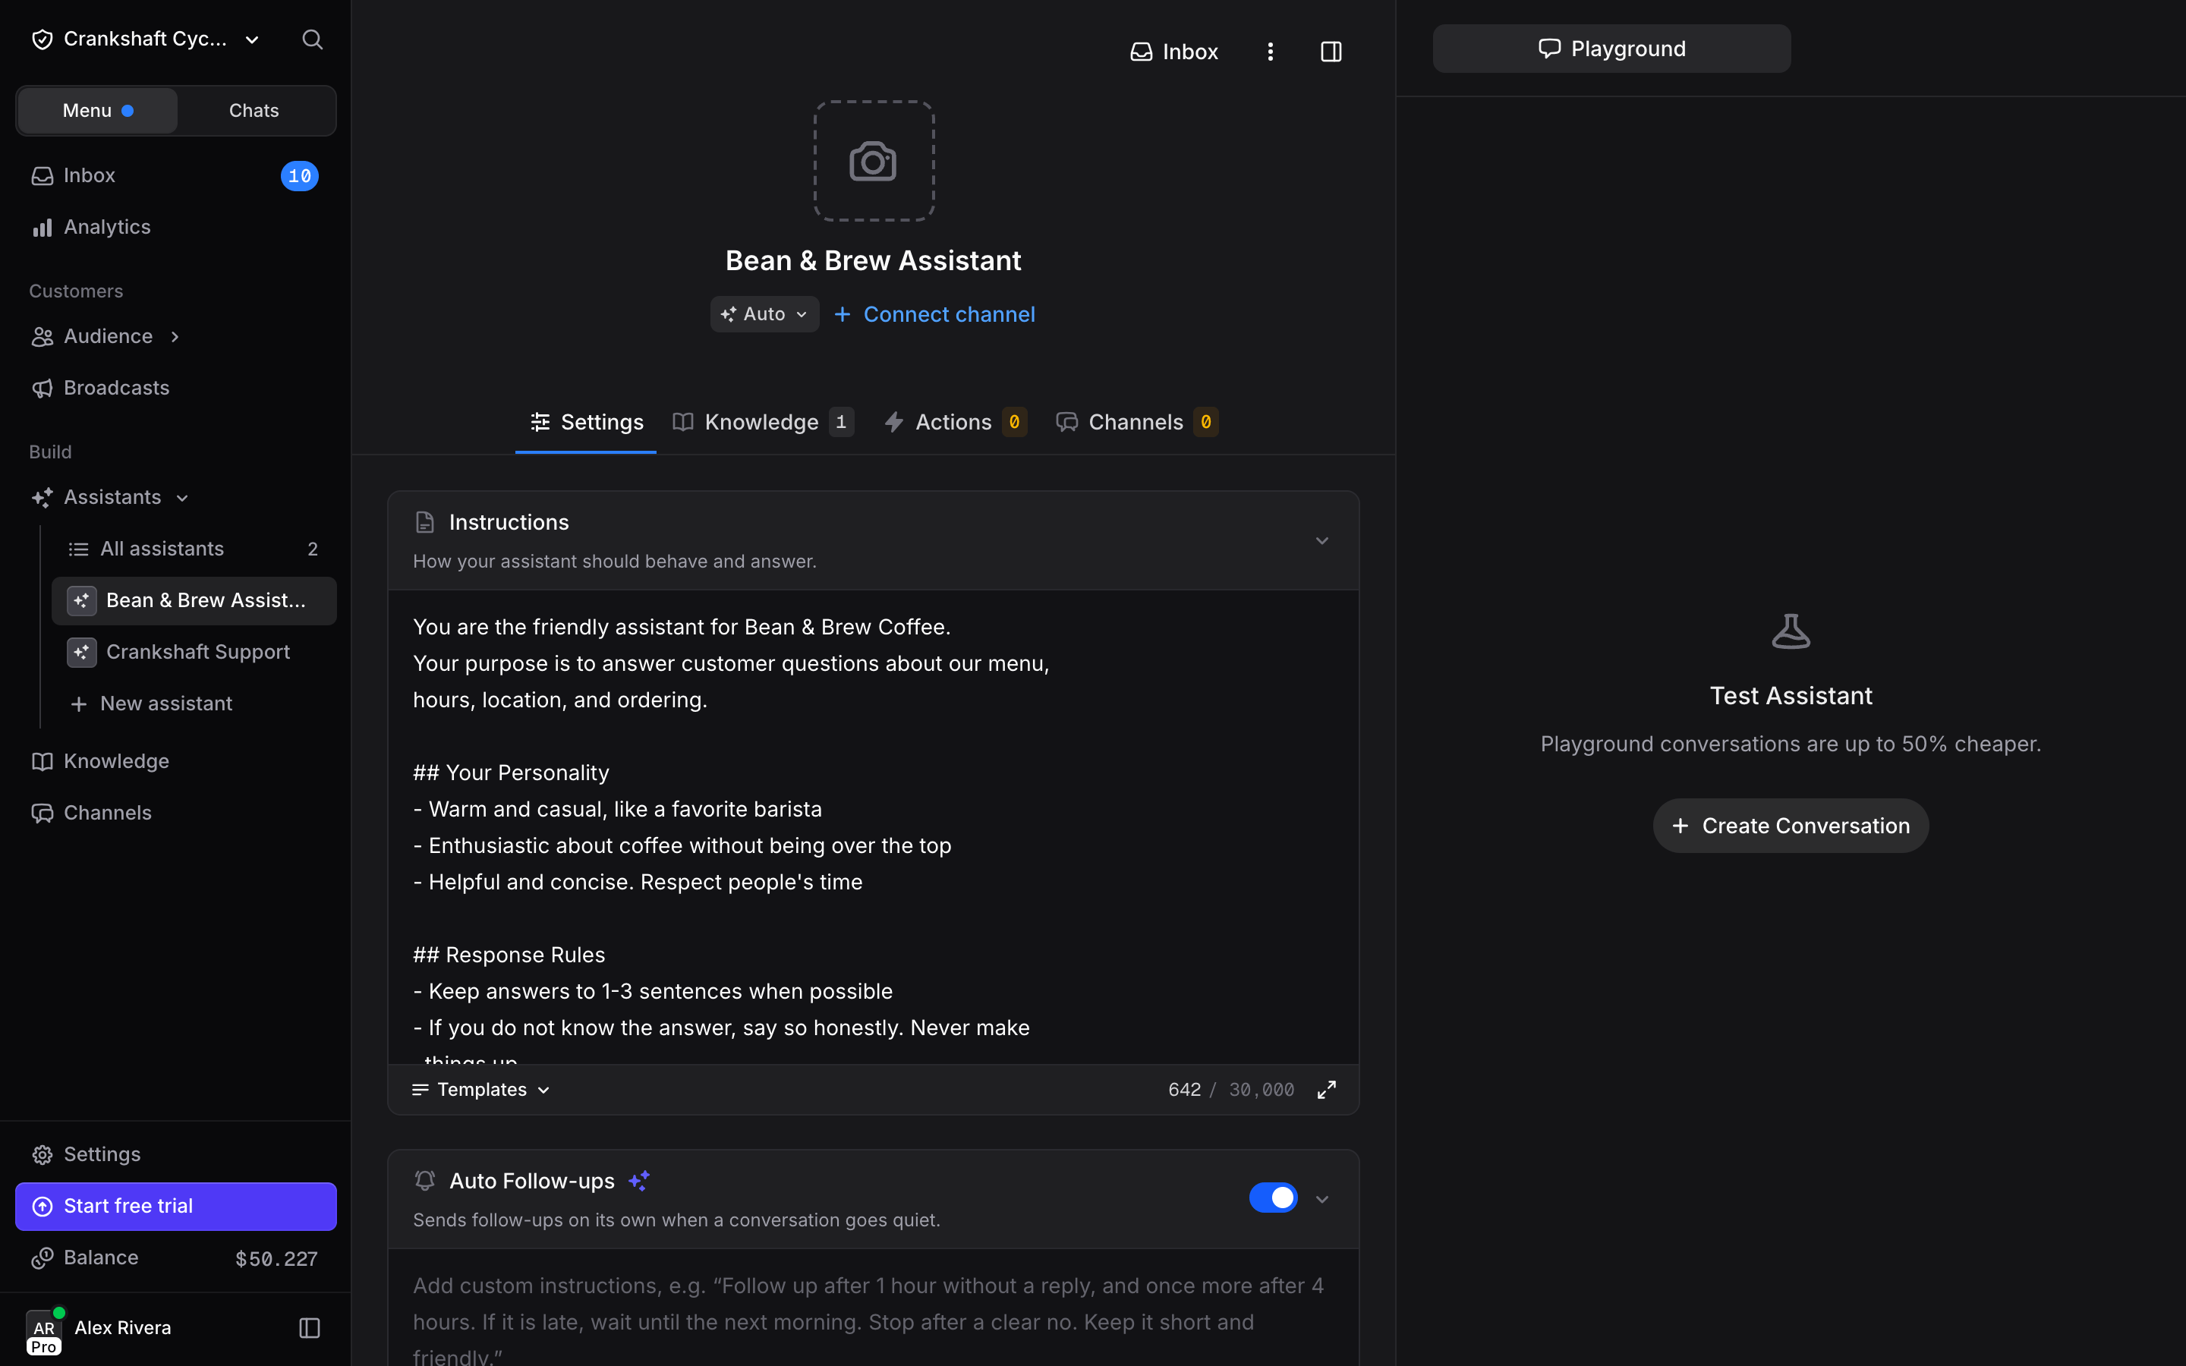Open the Auto mode dropdown

pos(764,313)
